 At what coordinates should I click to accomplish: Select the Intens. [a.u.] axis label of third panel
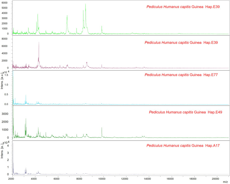2,80
